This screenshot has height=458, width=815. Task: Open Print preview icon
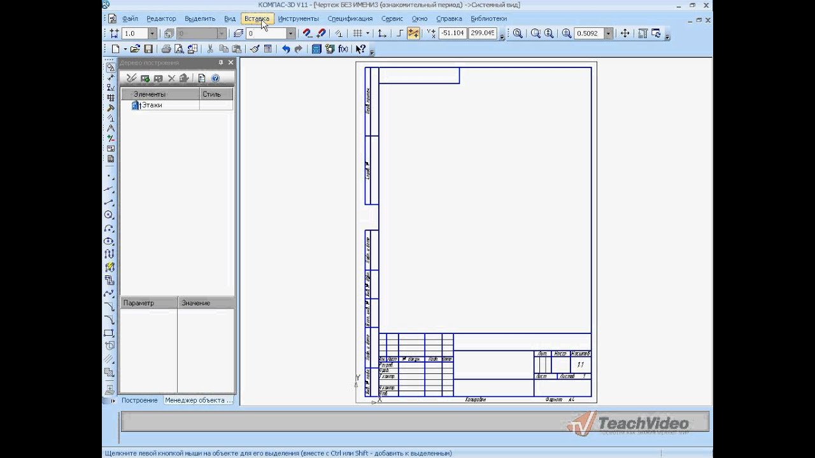pos(179,49)
